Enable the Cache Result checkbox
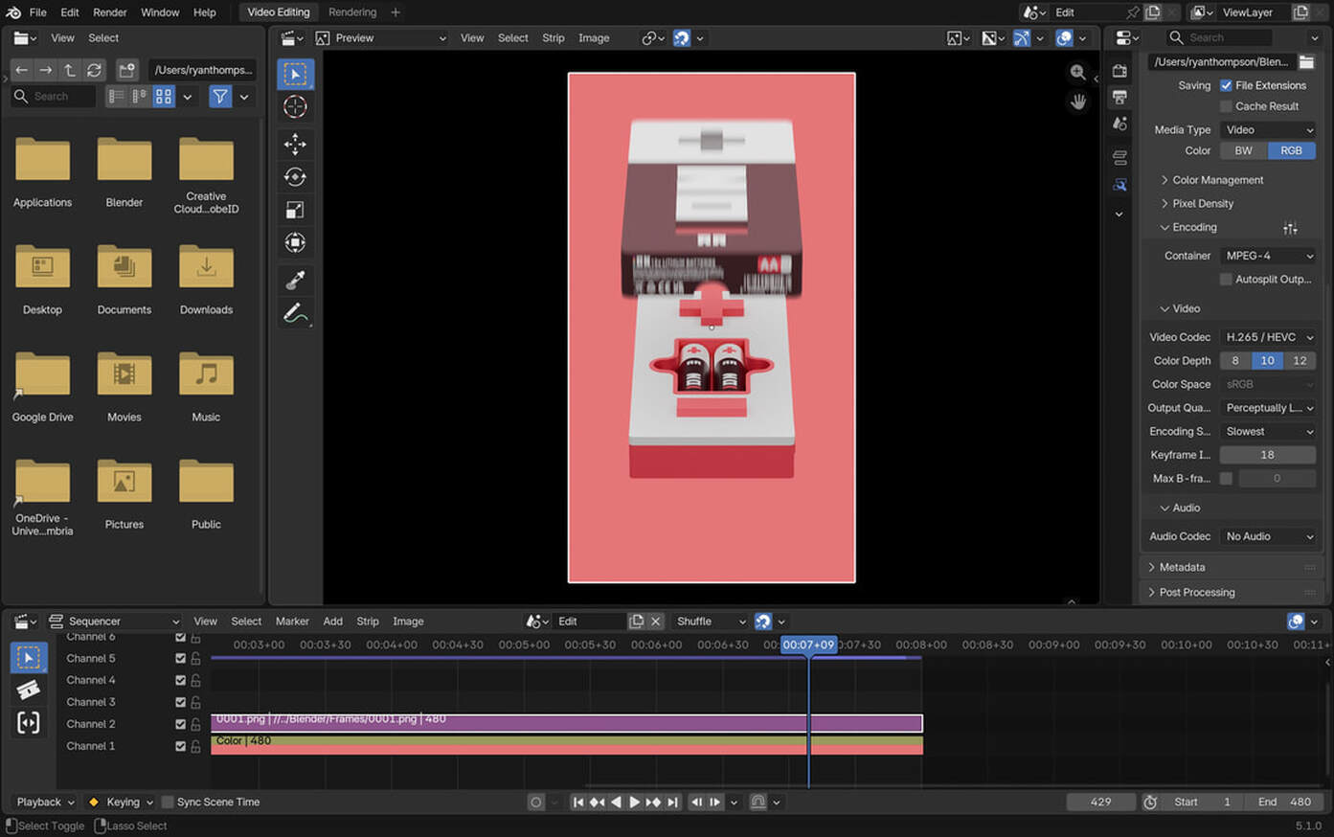The width and height of the screenshot is (1334, 837). click(1226, 106)
